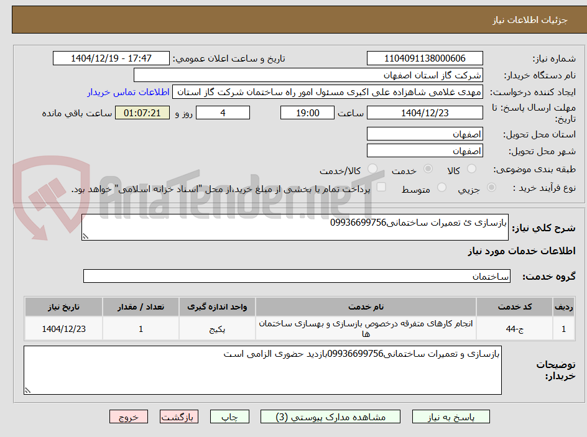The width and height of the screenshot is (587, 437).
Task: Click the quantity cell under تعداد / مقدار
Action: (141, 329)
